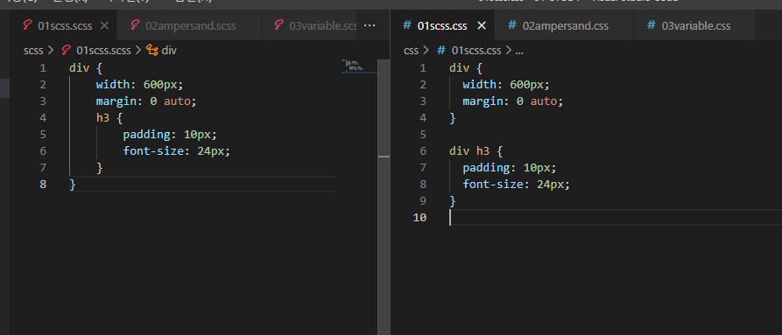
Task: Close the 01scss.css tab
Action: pyautogui.click(x=482, y=26)
